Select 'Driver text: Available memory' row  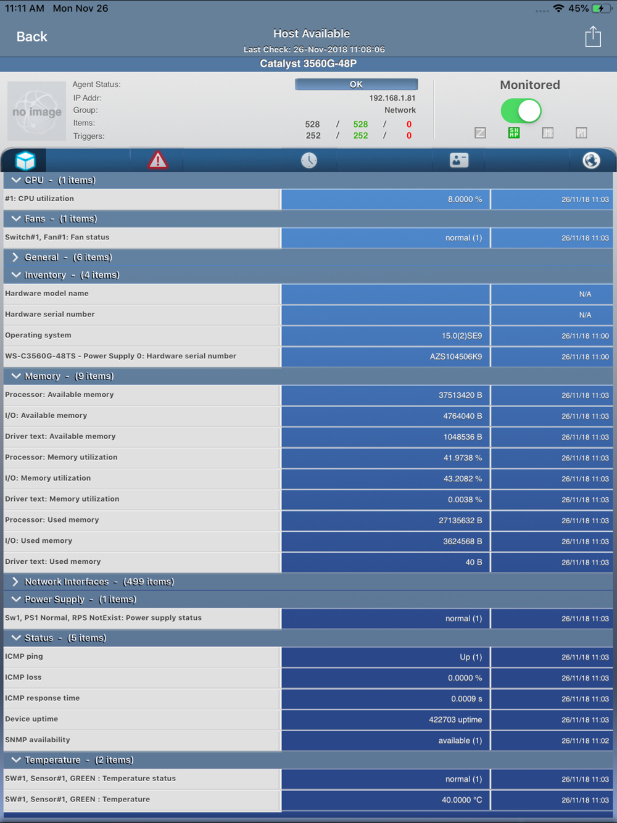click(x=308, y=437)
